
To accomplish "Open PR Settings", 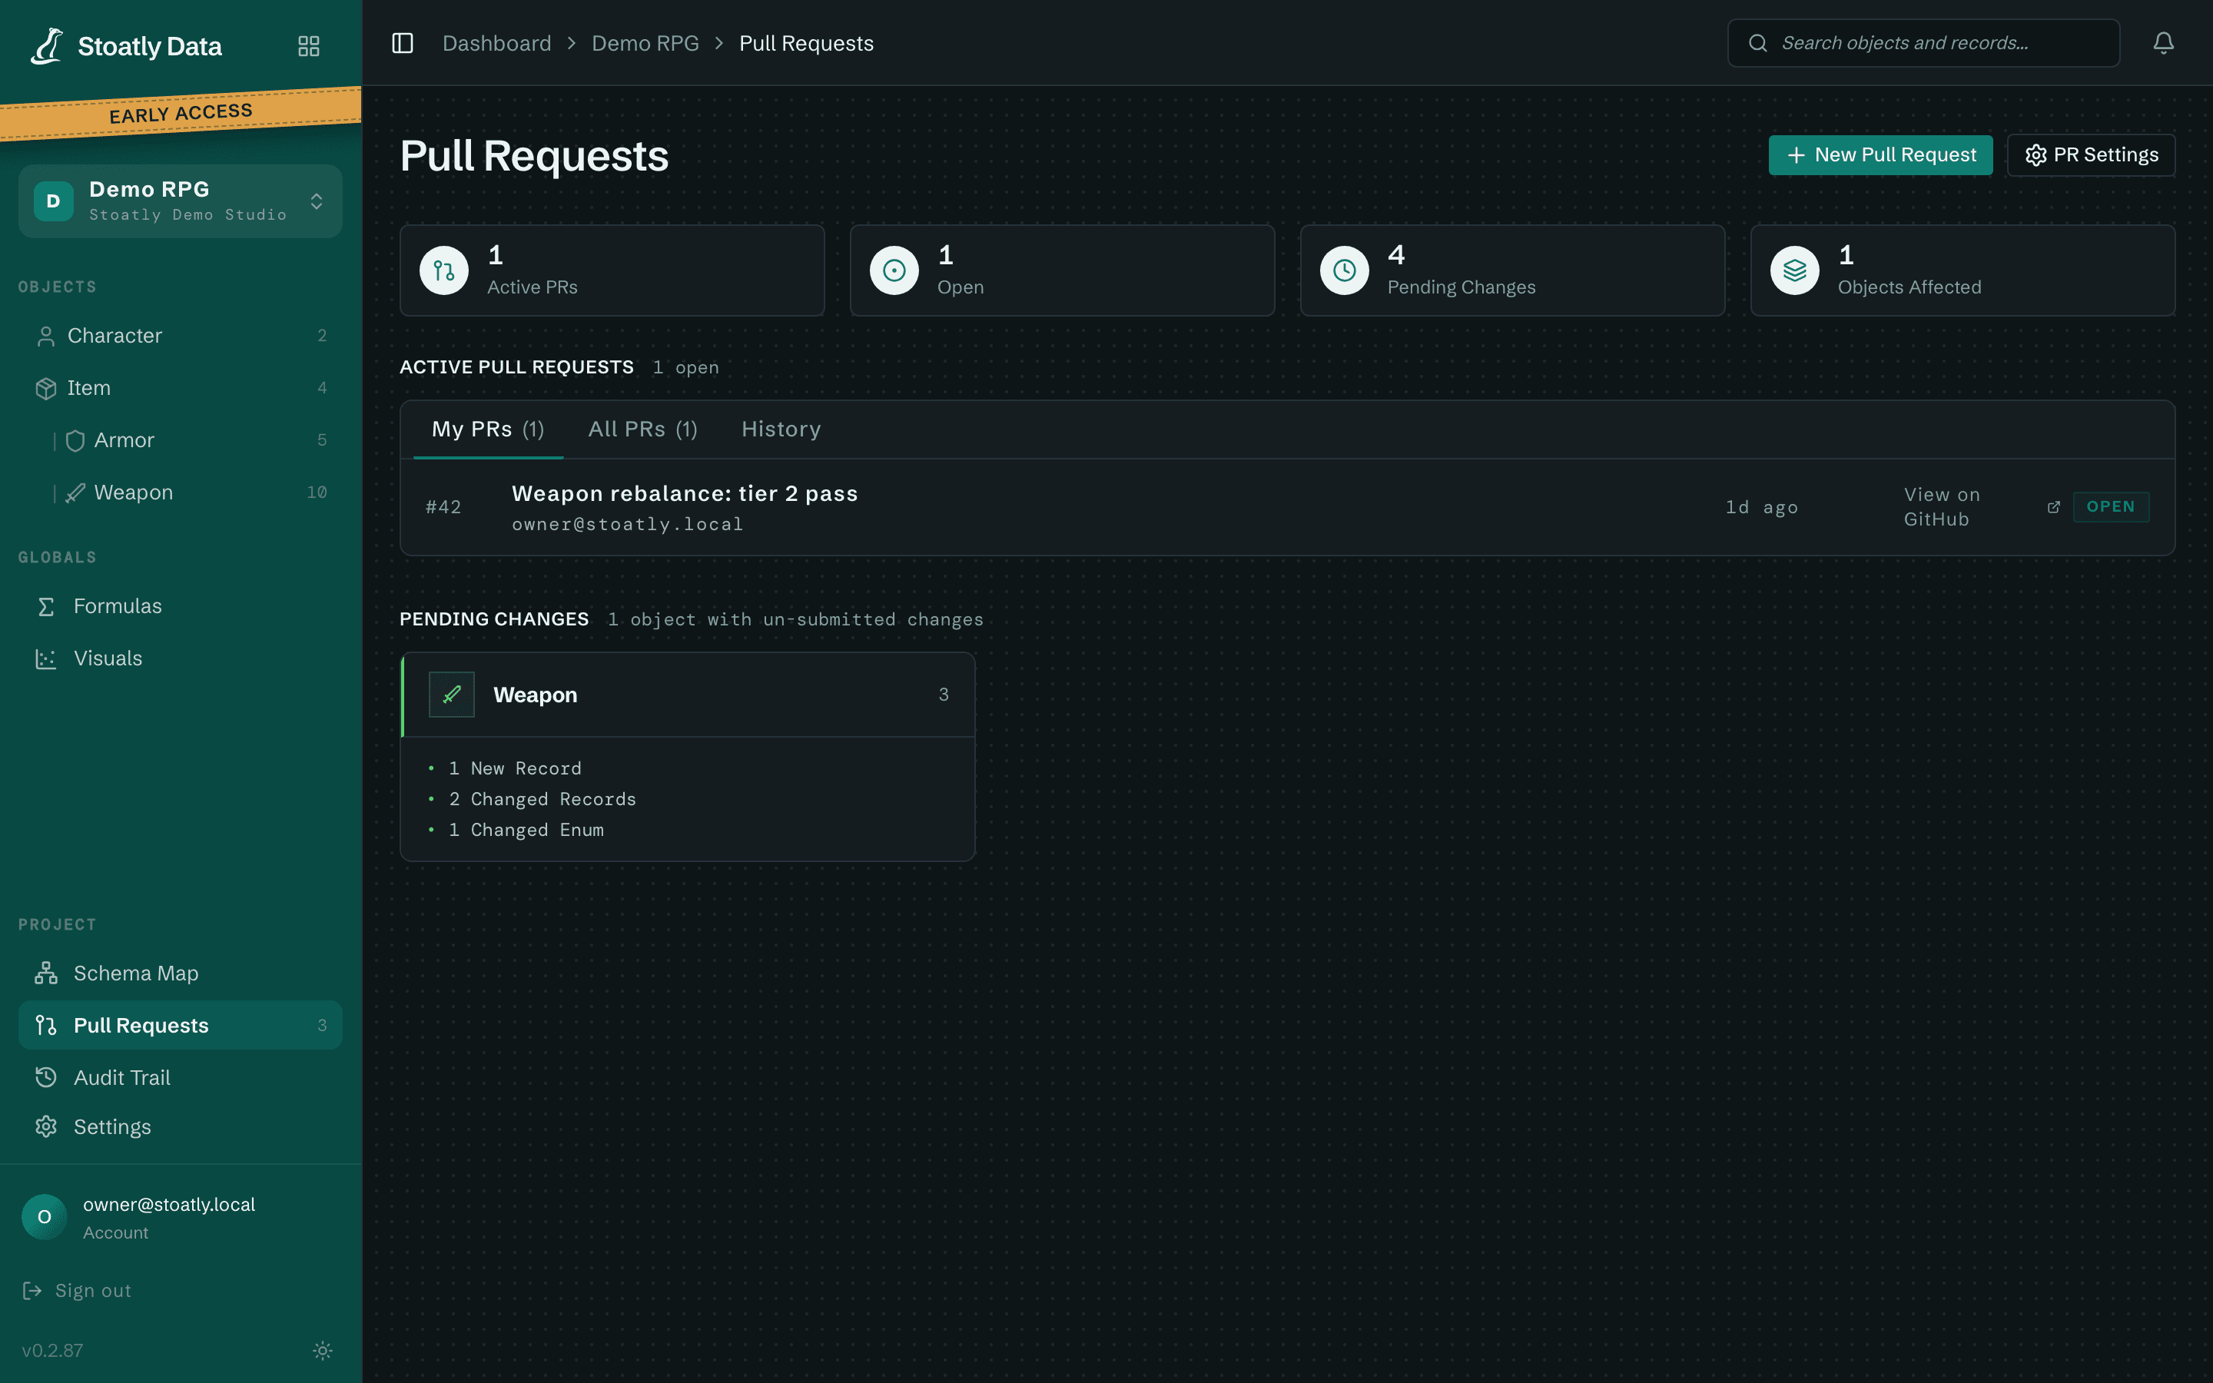I will coord(2091,154).
